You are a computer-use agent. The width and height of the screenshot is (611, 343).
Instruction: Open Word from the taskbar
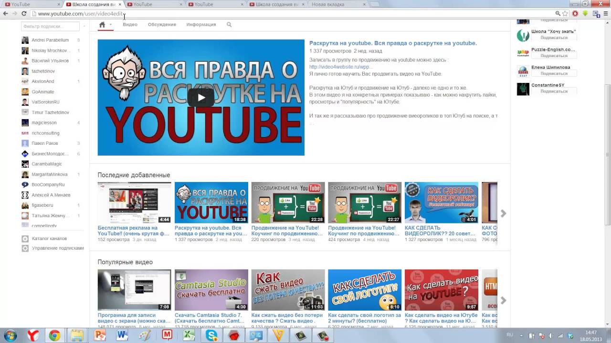point(122,336)
